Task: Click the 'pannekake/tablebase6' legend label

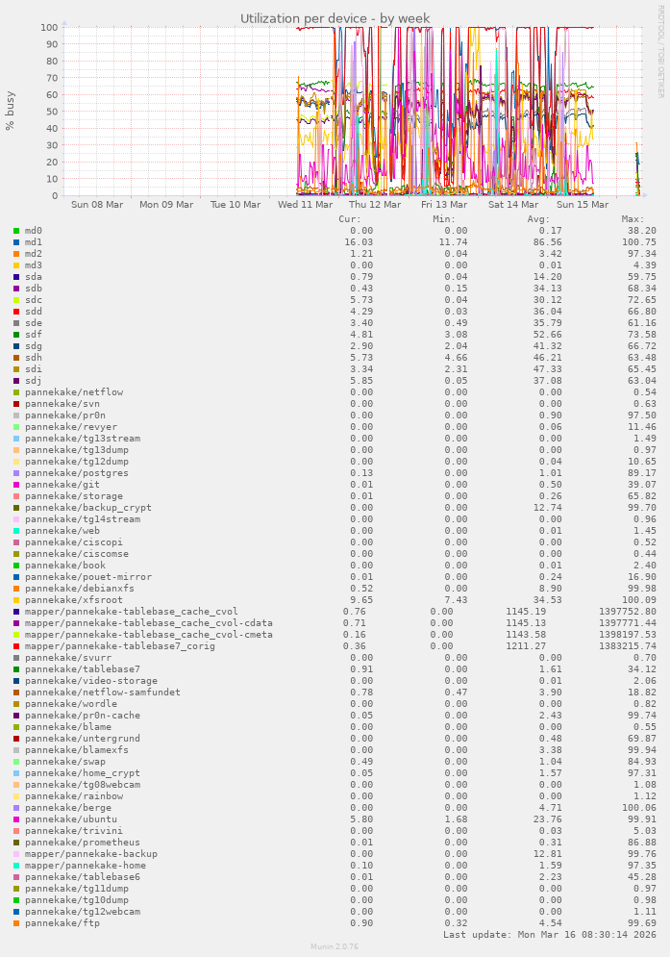Action: (83, 877)
